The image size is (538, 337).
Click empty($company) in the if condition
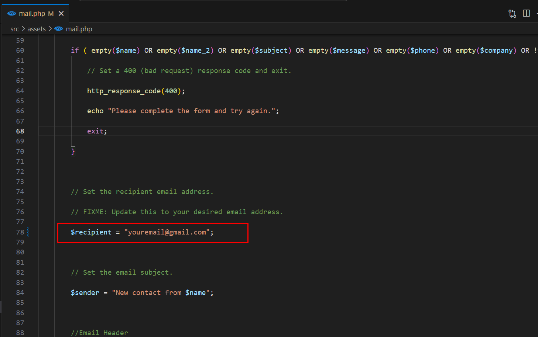coord(486,51)
